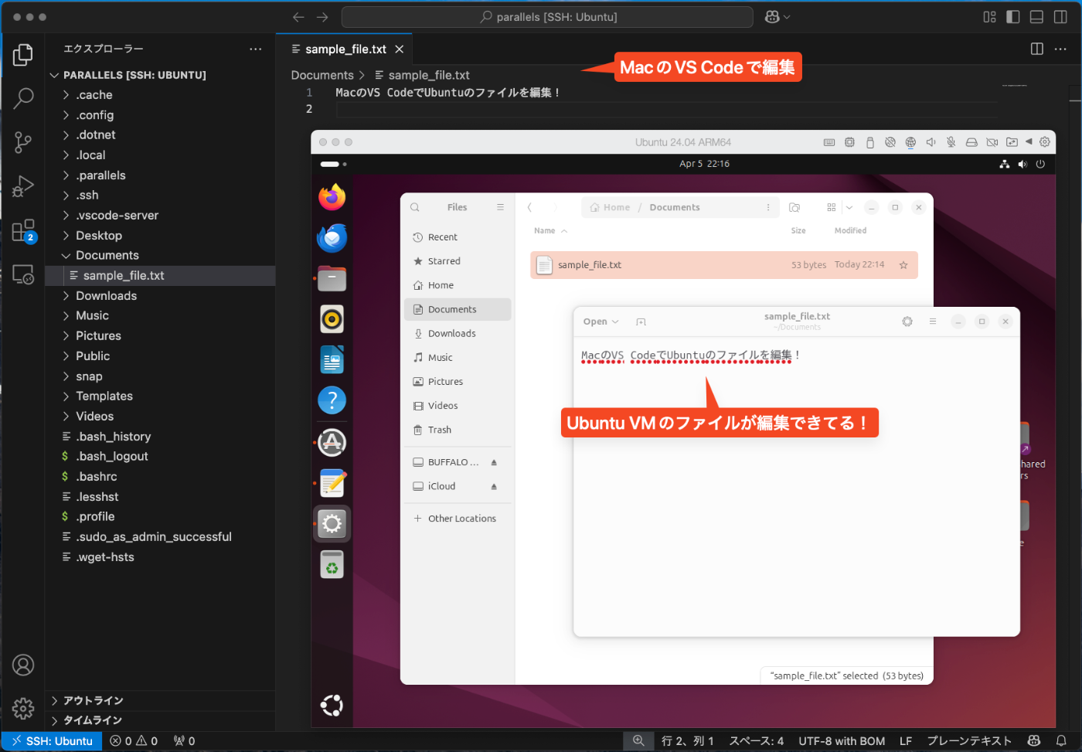This screenshot has width=1082, height=752.
Task: Select Trash in Files sidebar
Action: tap(458, 430)
